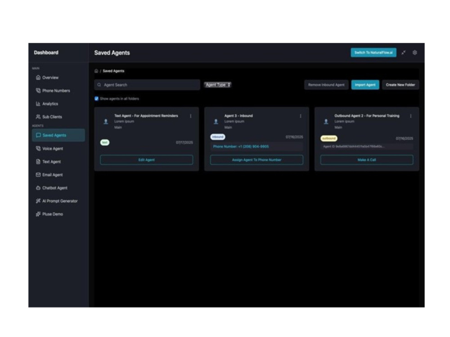Focus the Agent Search field
Screen dimensions: 450x337
tap(147, 85)
